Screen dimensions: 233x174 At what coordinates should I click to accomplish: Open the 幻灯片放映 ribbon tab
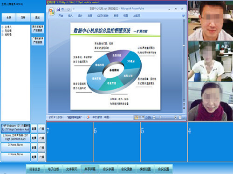click(x=103, y=16)
